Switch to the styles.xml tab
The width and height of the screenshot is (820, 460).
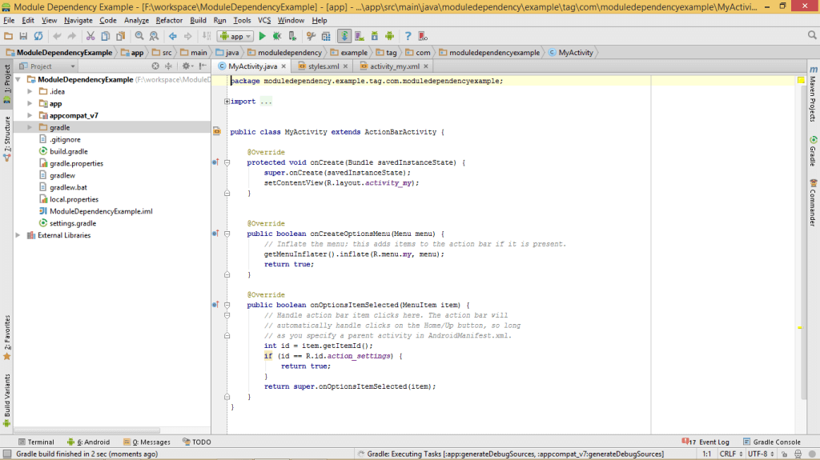(x=324, y=66)
